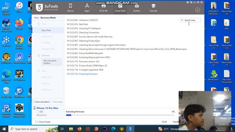
Task: Click the New Text Document icon
Action: (x=227, y=77)
